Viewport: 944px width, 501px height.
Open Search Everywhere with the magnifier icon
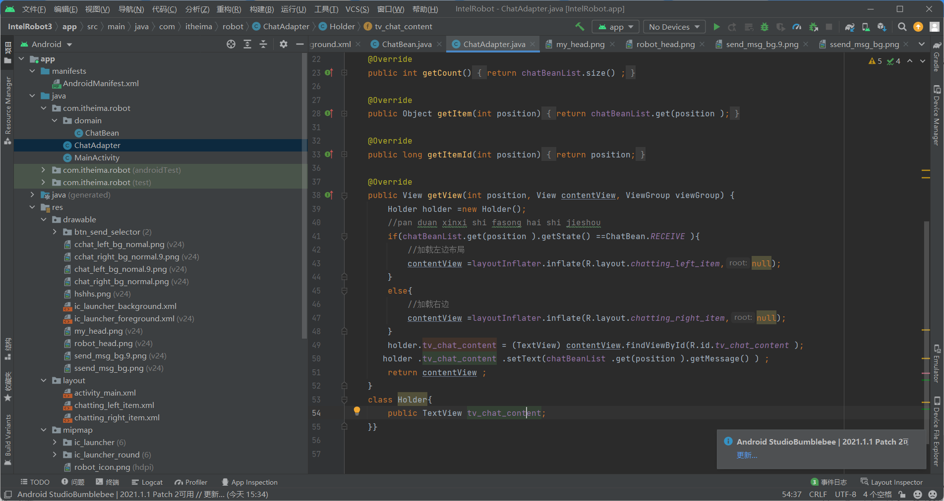coord(903,27)
